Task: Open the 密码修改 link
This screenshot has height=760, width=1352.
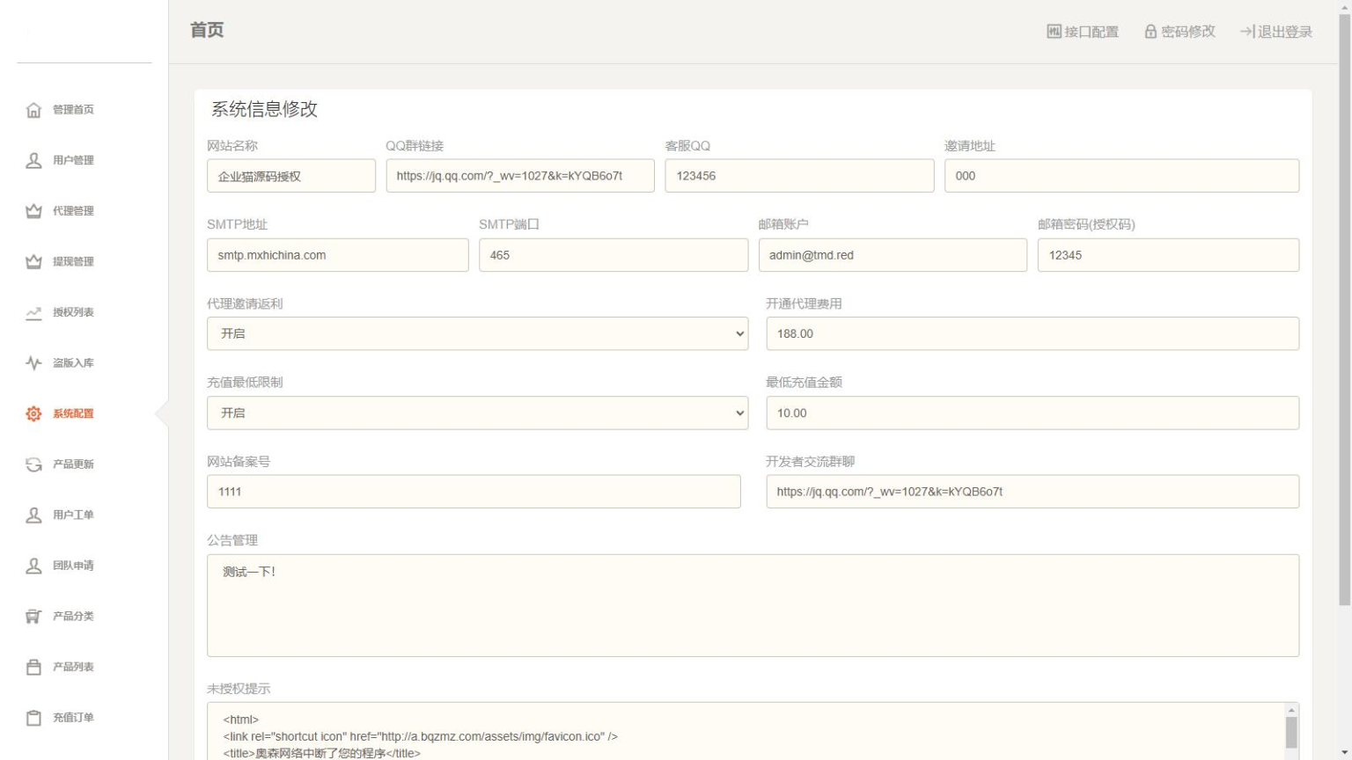Action: click(1179, 32)
